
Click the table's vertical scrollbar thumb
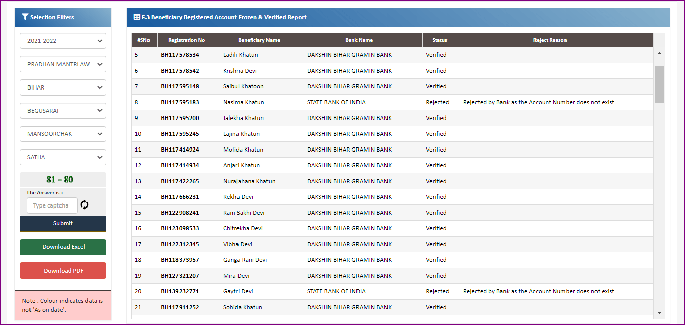[x=659, y=84]
